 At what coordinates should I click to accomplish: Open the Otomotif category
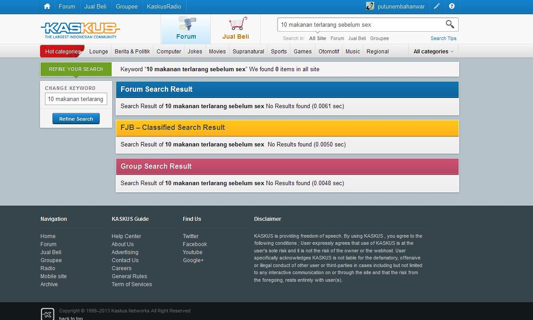click(329, 51)
